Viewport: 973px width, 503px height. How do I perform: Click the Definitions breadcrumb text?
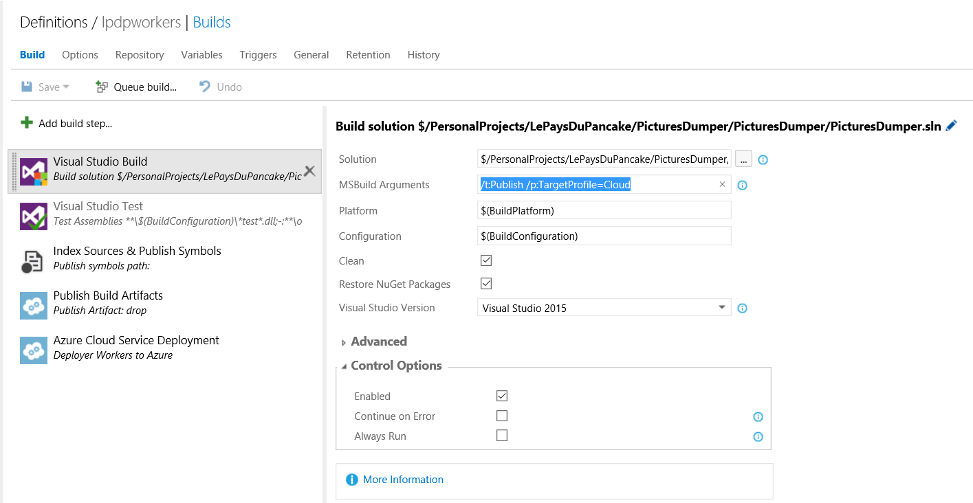pyautogui.click(x=54, y=22)
